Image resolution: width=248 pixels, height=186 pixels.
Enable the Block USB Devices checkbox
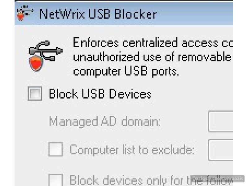(35, 94)
